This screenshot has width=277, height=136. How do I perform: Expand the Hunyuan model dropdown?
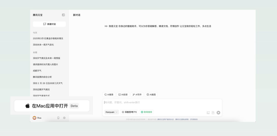112,112
